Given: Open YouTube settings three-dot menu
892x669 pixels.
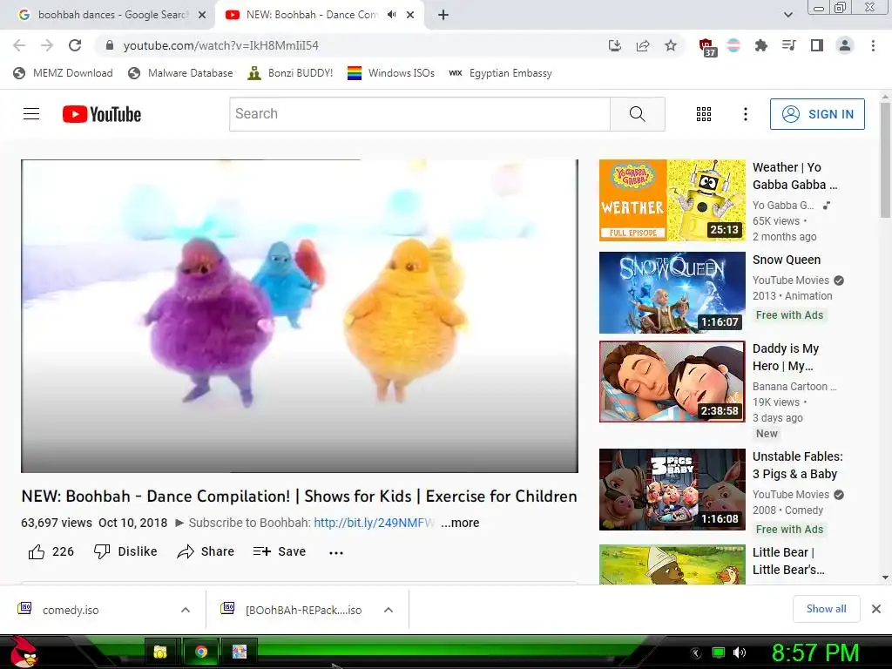Looking at the screenshot, I should [746, 114].
